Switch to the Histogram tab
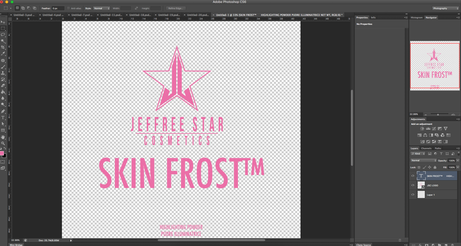 [417, 18]
